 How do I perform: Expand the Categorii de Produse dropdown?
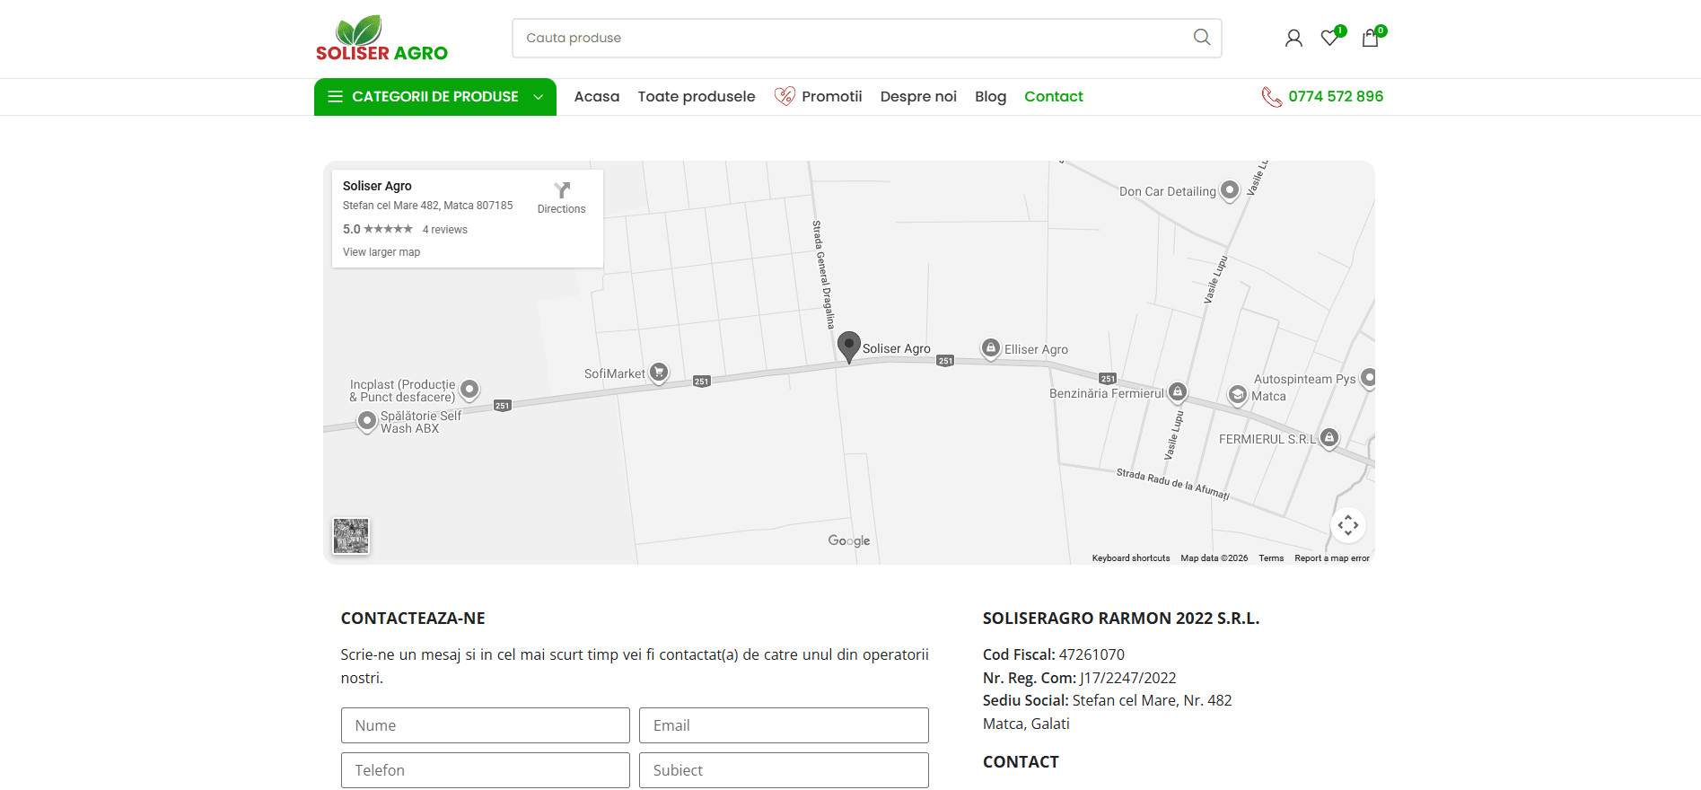435,97
